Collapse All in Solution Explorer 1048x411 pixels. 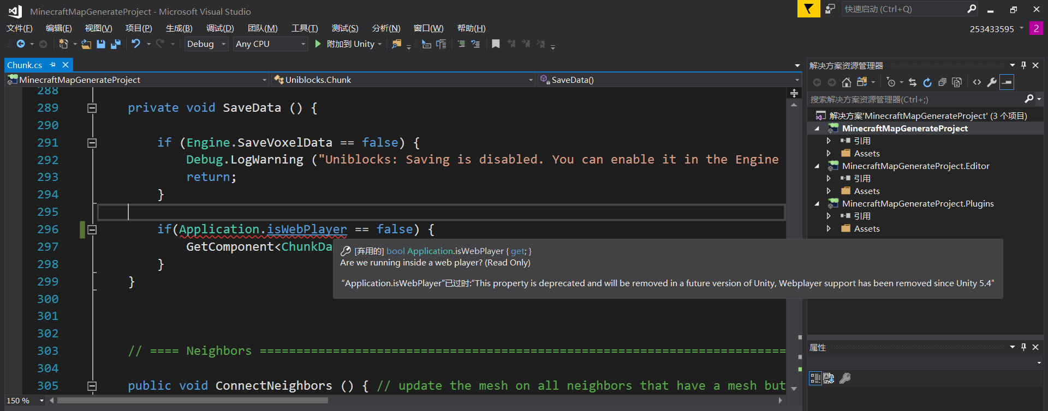(x=942, y=82)
